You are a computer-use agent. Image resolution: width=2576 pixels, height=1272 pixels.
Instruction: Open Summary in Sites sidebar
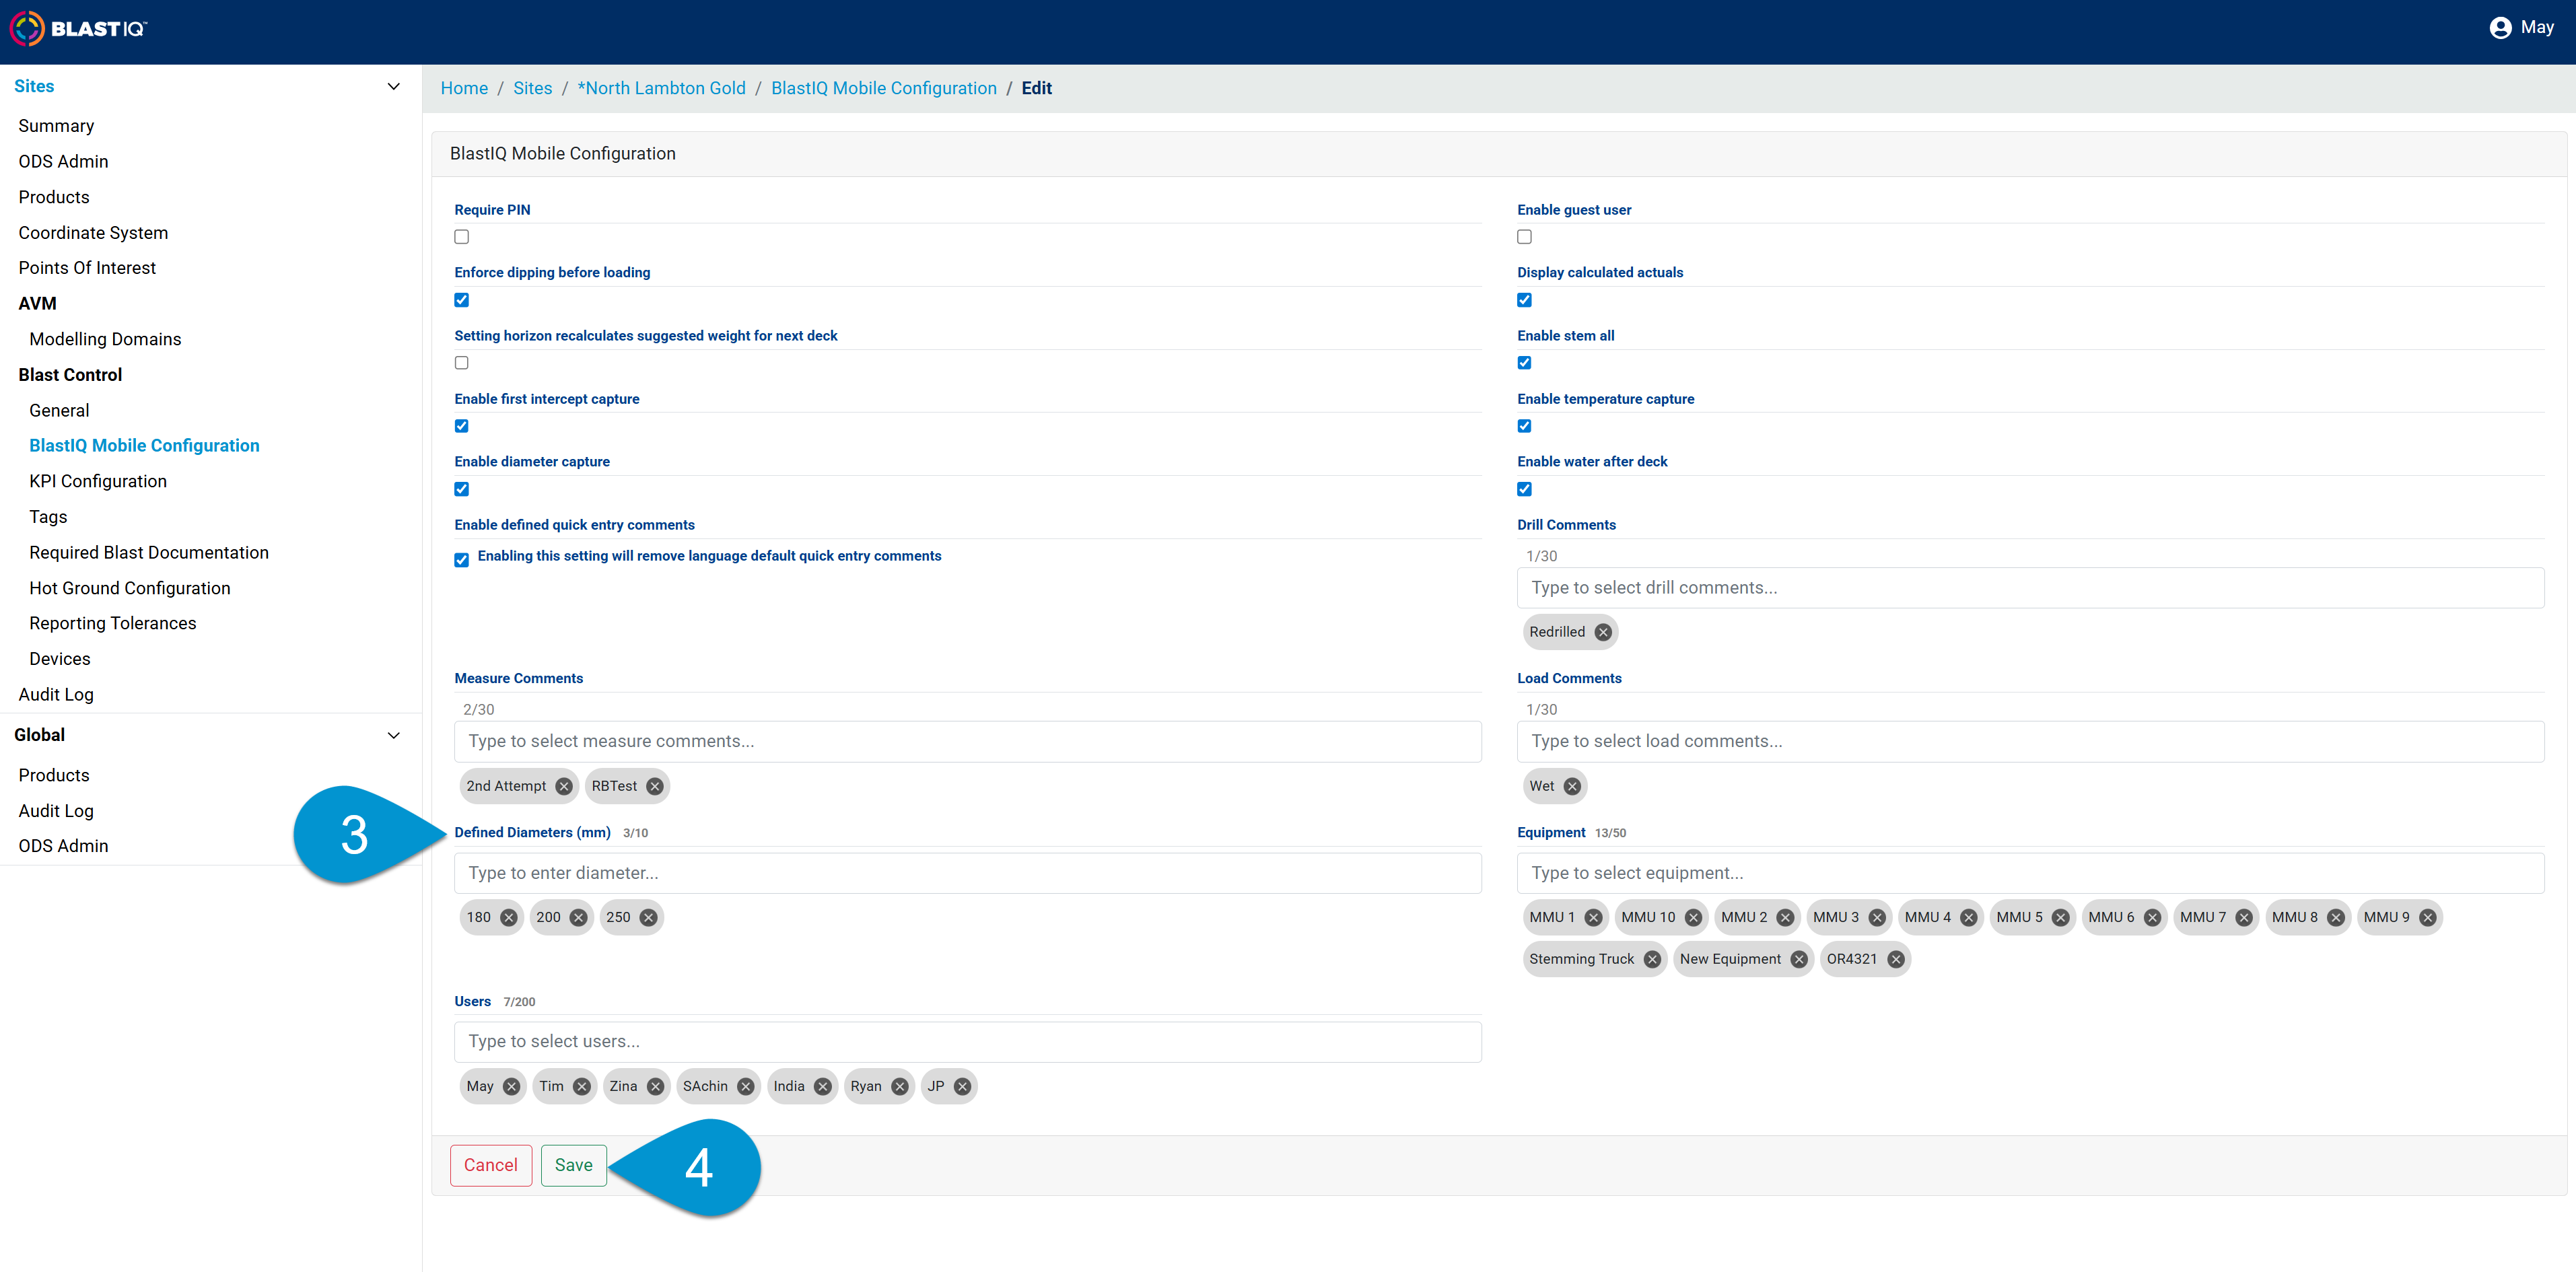(x=56, y=126)
